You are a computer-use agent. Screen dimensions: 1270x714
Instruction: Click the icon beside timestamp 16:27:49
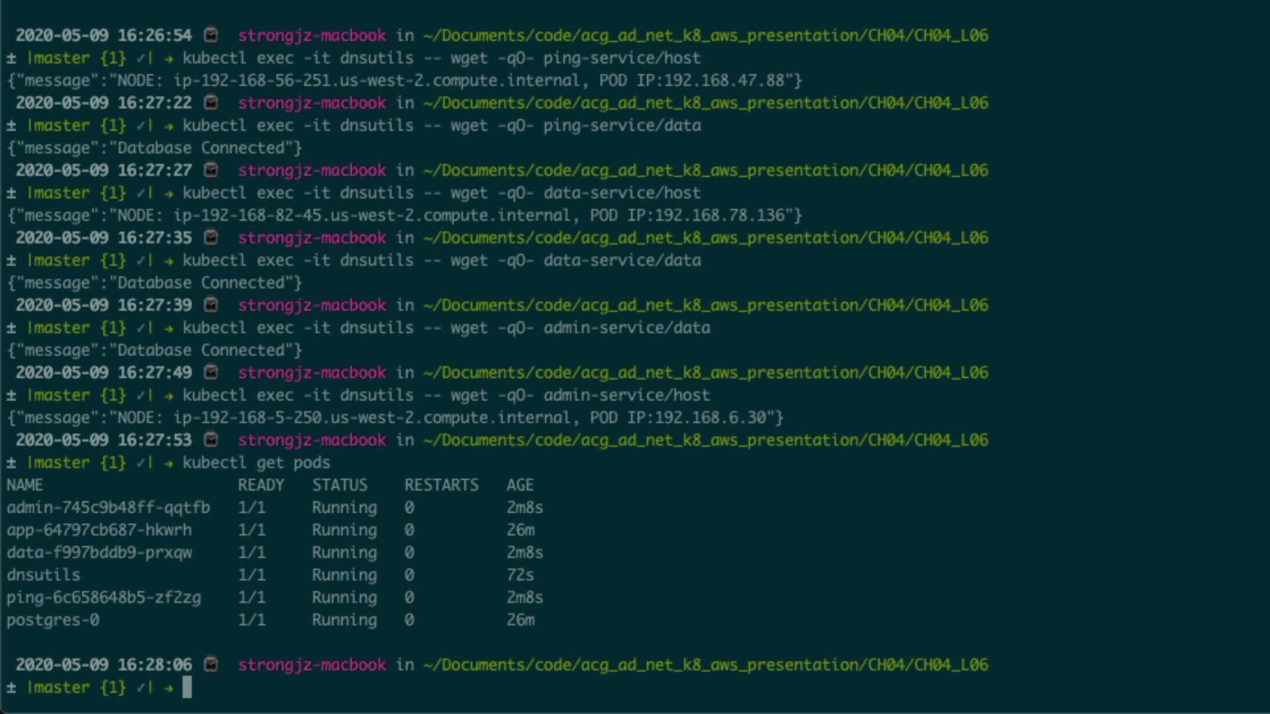211,372
